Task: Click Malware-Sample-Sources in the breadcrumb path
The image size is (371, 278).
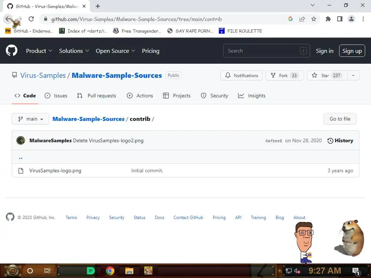Action: (x=88, y=119)
